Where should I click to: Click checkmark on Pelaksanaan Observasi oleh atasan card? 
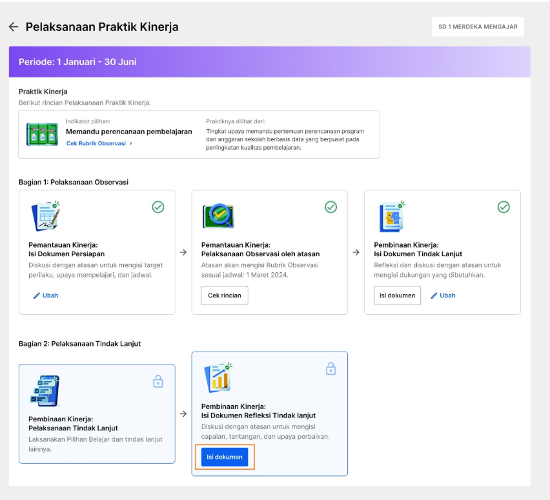click(331, 207)
